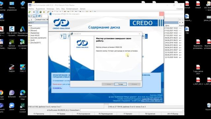Click Total Commander thumbnails view icon
Viewport: 211px width, 119px height.
click(x=41, y=12)
